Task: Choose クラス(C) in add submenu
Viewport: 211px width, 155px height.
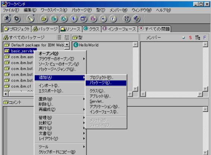Action: 106,91
